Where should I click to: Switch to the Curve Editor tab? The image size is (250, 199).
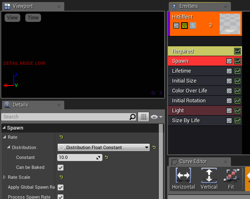pyautogui.click(x=199, y=162)
